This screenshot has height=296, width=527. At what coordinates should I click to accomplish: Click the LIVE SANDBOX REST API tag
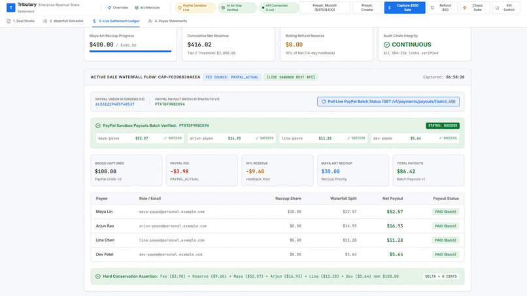[x=291, y=77]
